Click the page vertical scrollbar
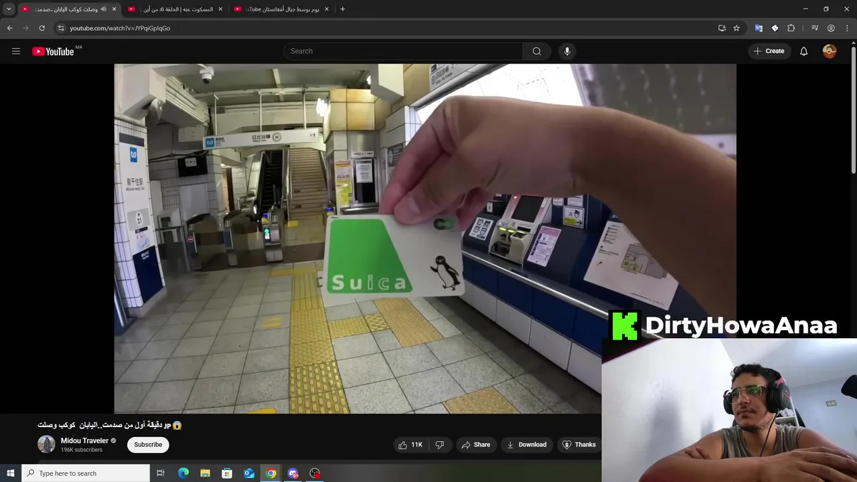The height and width of the screenshot is (482, 857). [854, 110]
